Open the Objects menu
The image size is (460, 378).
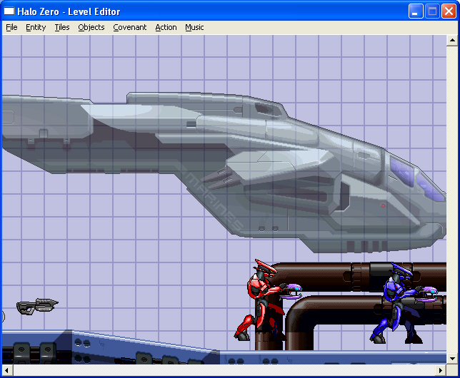(x=91, y=27)
